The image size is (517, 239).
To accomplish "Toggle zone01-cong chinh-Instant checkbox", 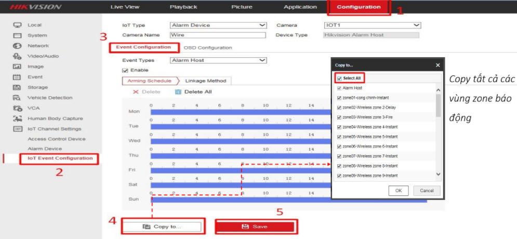I will (x=339, y=98).
